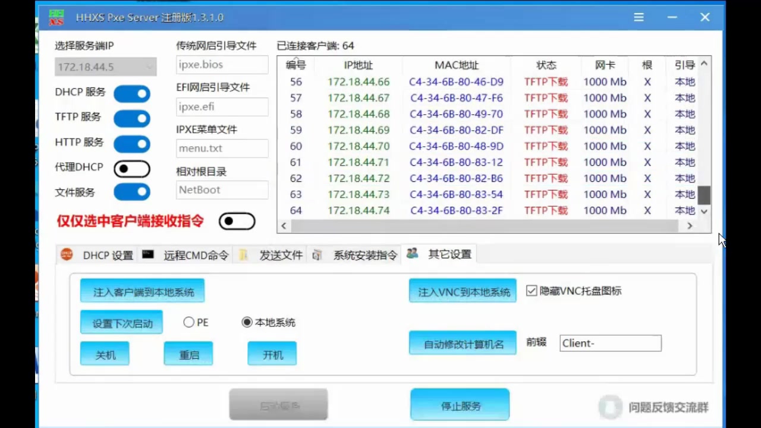The image size is (761, 428).
Task: Sort by 编号 column header
Action: [x=296, y=65]
